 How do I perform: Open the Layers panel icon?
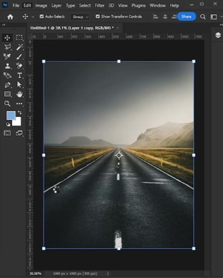click(x=218, y=35)
